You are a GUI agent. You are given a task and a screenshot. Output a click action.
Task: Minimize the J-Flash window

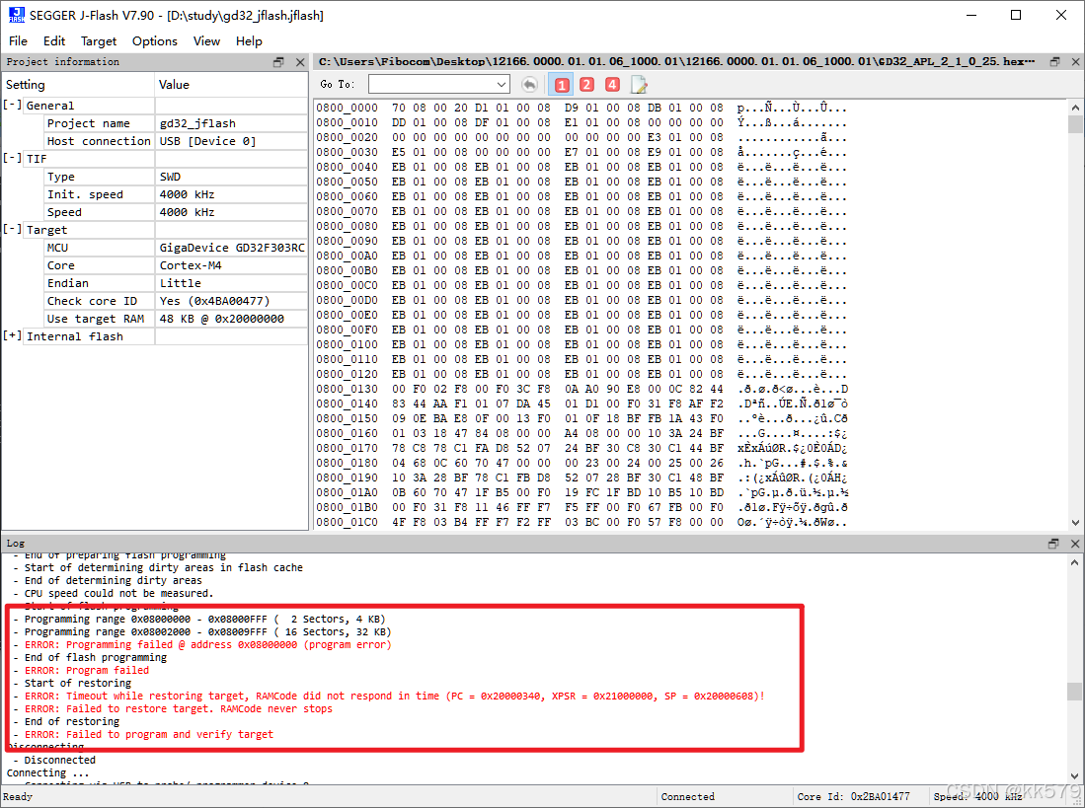click(x=971, y=15)
